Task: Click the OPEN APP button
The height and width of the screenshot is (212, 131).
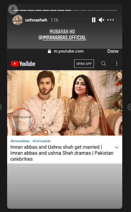Action: pyautogui.click(x=84, y=64)
